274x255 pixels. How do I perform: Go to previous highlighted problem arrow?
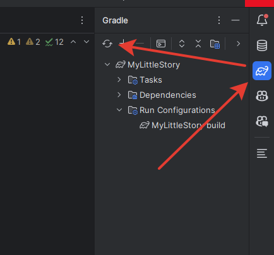tap(73, 42)
